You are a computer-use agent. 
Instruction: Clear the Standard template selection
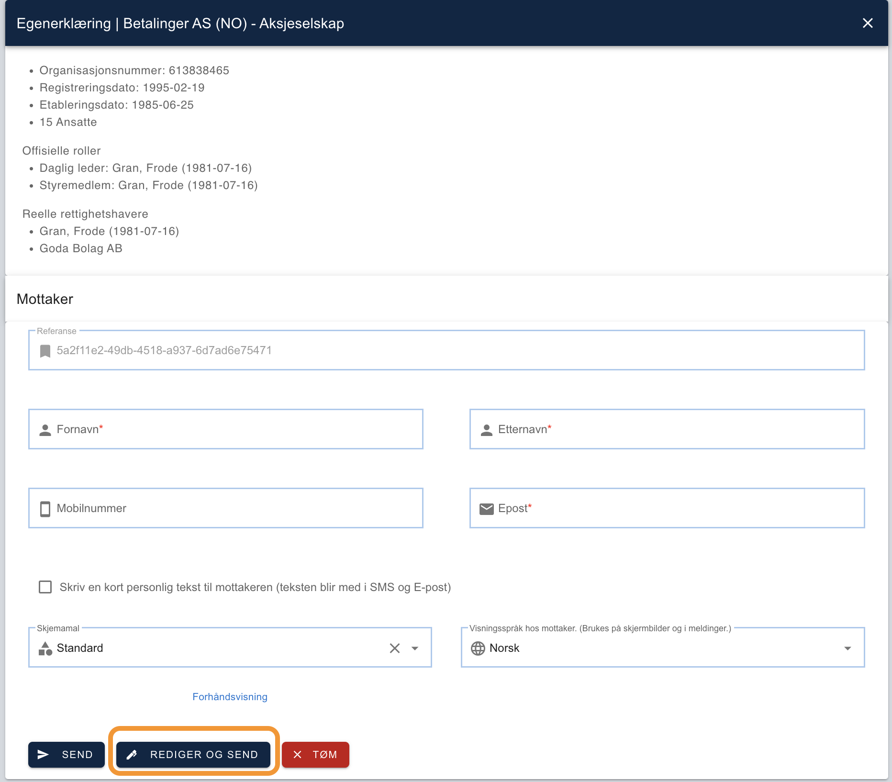394,648
